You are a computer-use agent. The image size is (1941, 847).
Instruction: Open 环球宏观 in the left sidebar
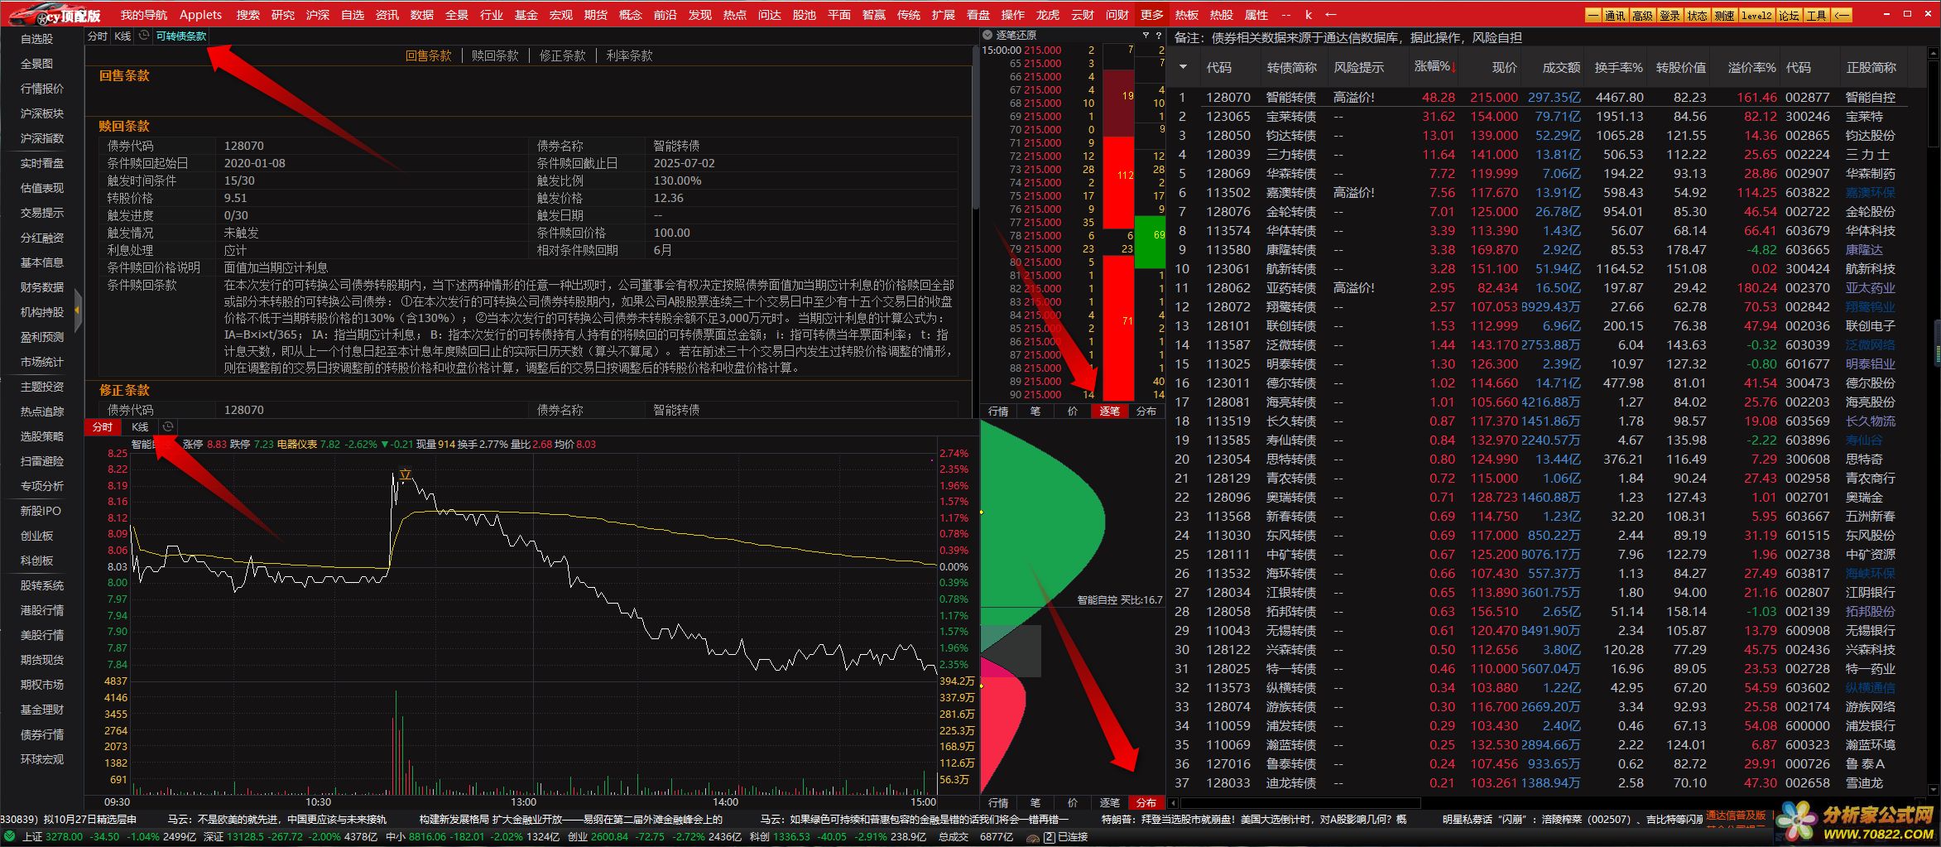(x=42, y=759)
